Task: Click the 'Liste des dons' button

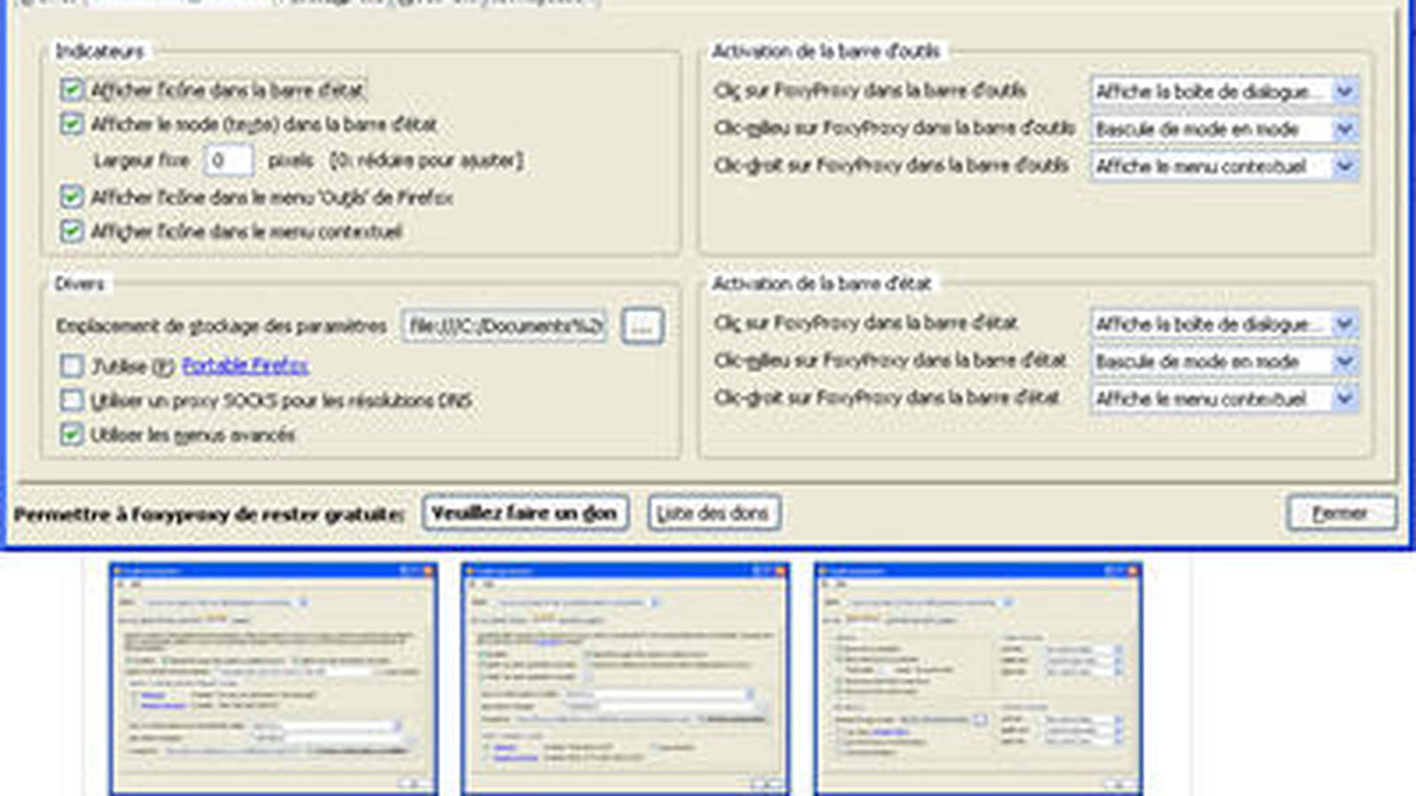Action: coord(713,513)
